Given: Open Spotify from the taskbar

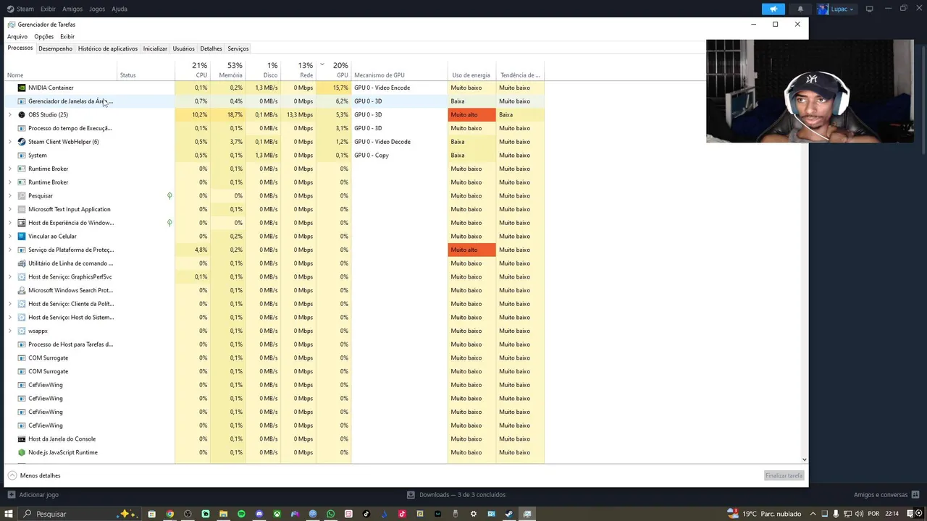Looking at the screenshot, I should click(241, 514).
